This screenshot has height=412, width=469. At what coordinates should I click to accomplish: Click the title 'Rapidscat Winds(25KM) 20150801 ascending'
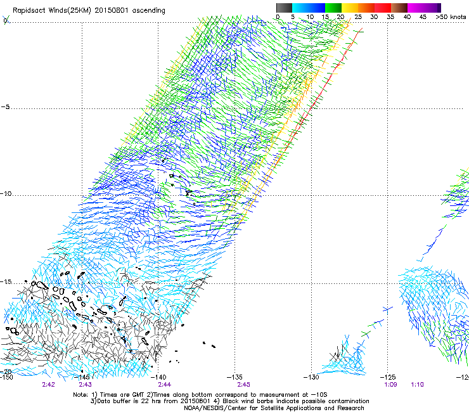tap(89, 10)
